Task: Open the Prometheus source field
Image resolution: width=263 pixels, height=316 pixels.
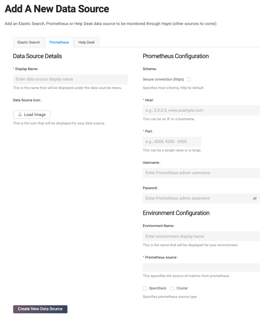Action: click(x=201, y=267)
